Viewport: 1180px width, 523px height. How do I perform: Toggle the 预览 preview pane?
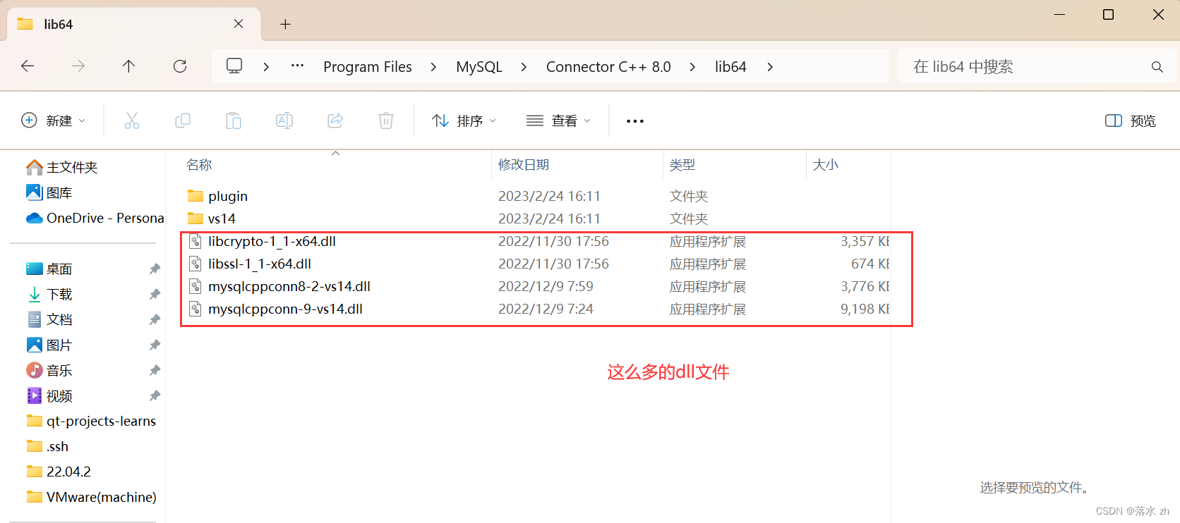click(1131, 121)
